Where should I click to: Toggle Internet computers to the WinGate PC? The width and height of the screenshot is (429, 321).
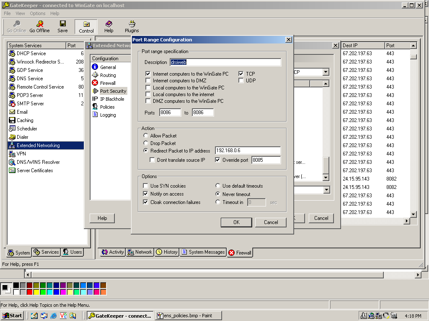point(148,74)
